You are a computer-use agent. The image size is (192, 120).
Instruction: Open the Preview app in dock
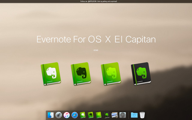click(x=115, y=115)
